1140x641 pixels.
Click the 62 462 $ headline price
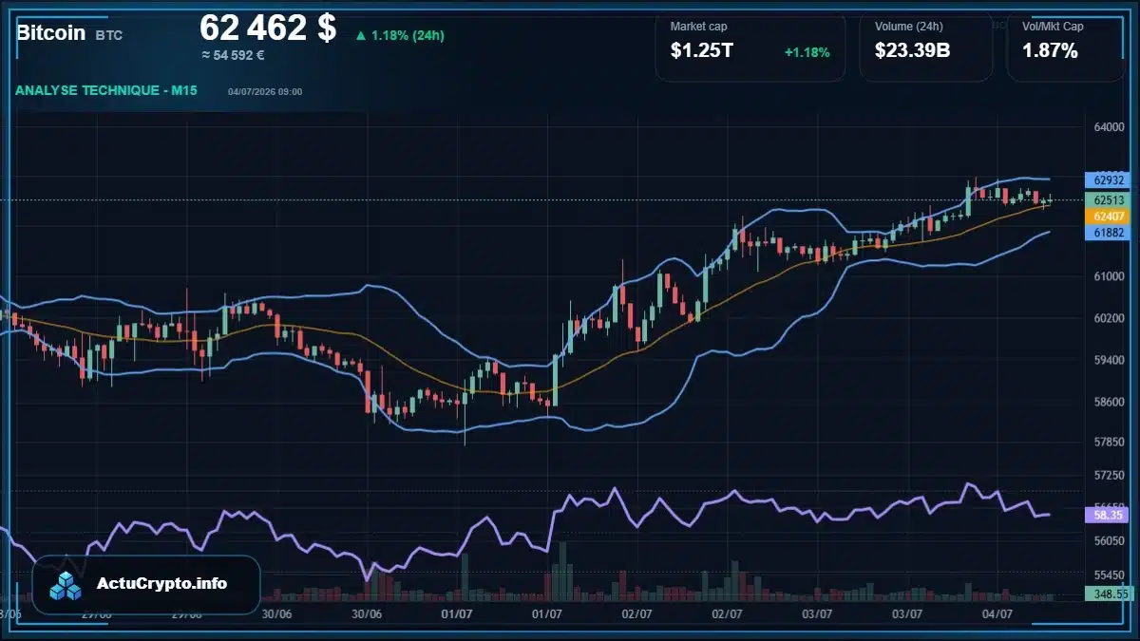(x=268, y=28)
